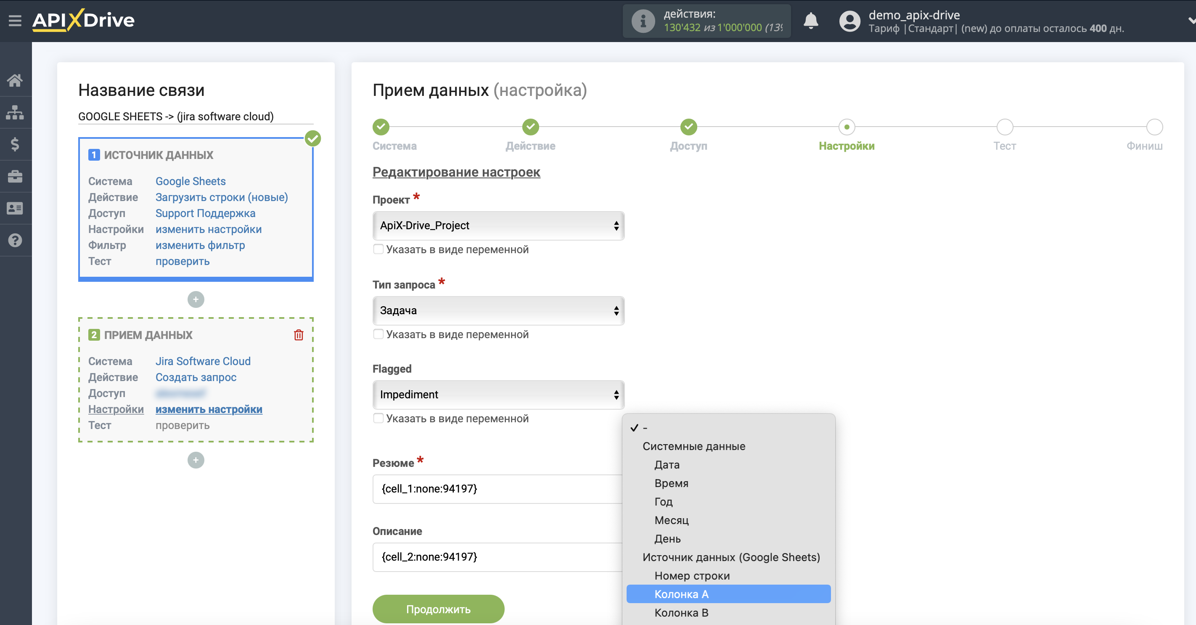Viewport: 1196px width, 625px height.
Task: Click the Источник данных (Google Sheets) header
Action: pyautogui.click(x=731, y=557)
